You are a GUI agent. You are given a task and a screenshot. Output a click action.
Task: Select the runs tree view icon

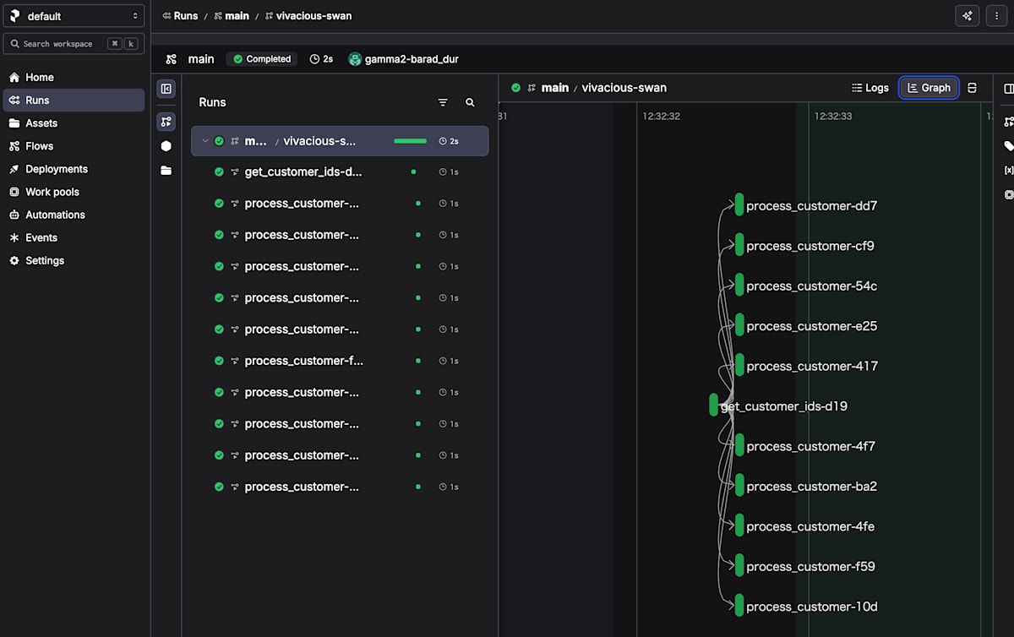(166, 122)
